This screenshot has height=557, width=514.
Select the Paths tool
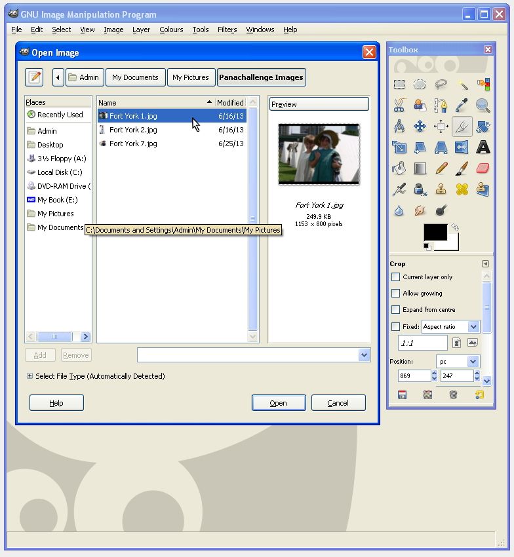(441, 106)
